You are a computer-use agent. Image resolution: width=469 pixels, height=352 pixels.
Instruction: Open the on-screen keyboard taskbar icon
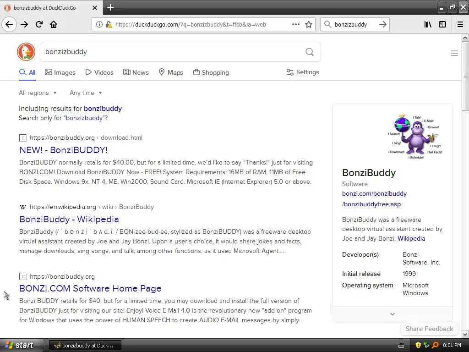(x=401, y=346)
